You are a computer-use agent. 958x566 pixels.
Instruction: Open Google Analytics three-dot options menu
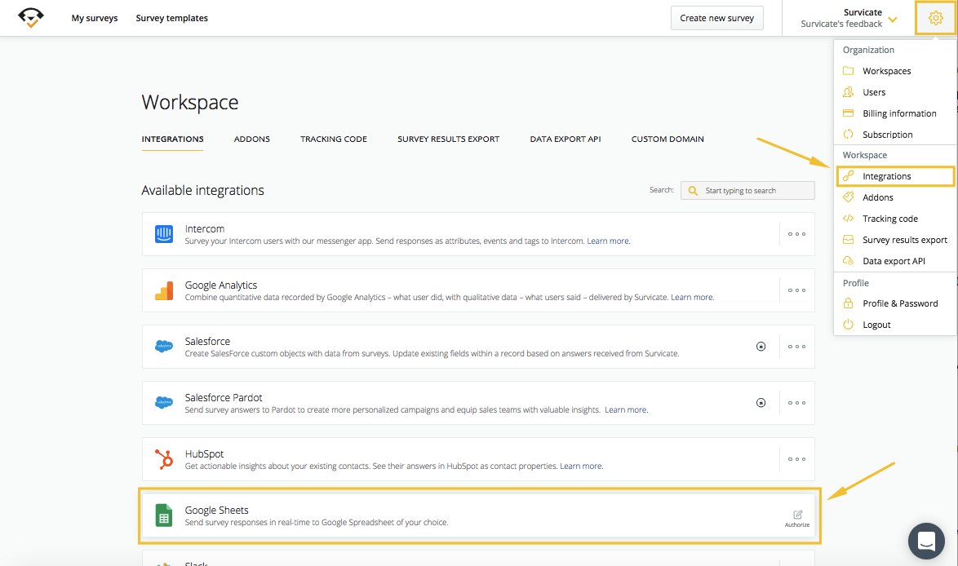[796, 290]
